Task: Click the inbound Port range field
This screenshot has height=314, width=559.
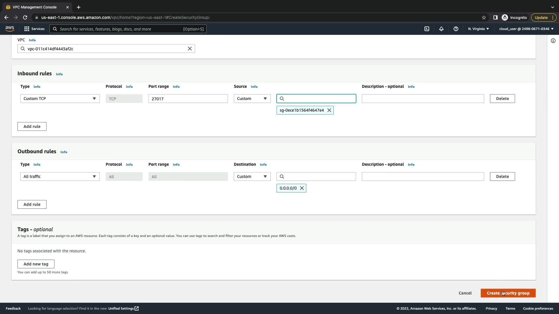Action: click(188, 99)
